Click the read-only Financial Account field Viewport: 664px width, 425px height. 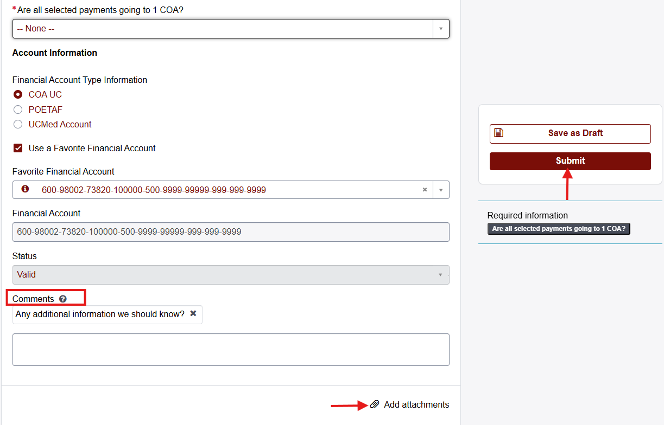click(231, 232)
